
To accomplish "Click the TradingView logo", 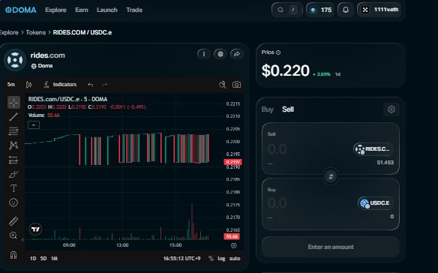I will 36,229.
